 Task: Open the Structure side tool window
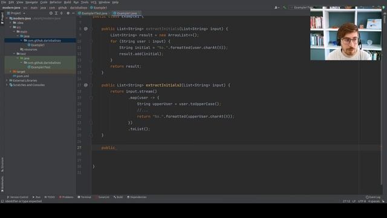(2, 165)
